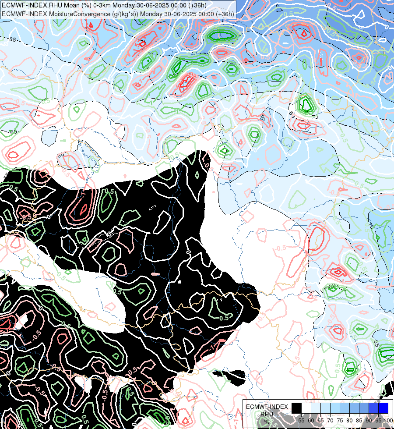The width and height of the screenshot is (394, 429).
Task: Click the legend value '80'
Action: point(349,421)
